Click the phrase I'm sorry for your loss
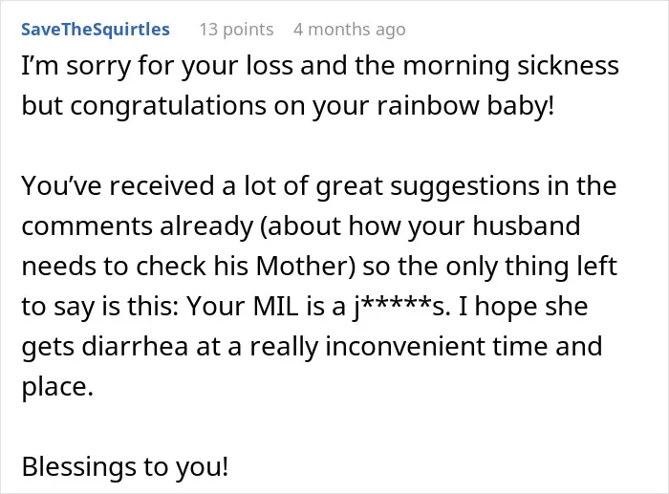This screenshot has width=669, height=494. 158,67
